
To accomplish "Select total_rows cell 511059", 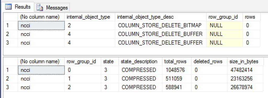I will pos(177,79).
